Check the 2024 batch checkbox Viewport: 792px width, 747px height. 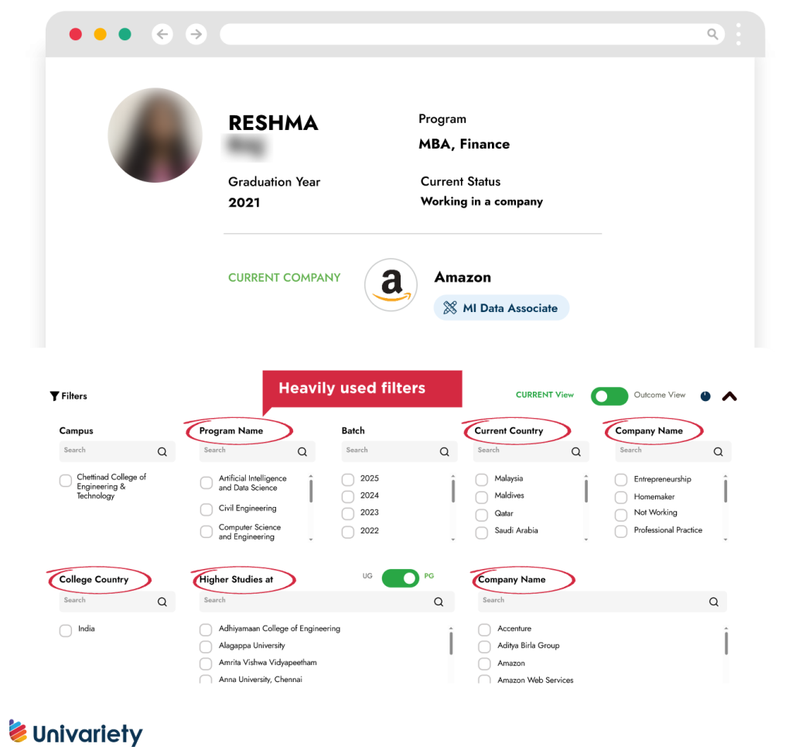[348, 496]
